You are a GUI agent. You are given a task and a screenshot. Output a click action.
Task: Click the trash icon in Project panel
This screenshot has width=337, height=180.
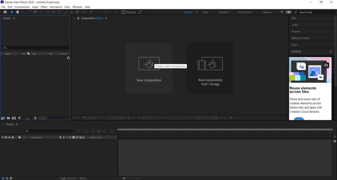pyautogui.click(x=35, y=118)
